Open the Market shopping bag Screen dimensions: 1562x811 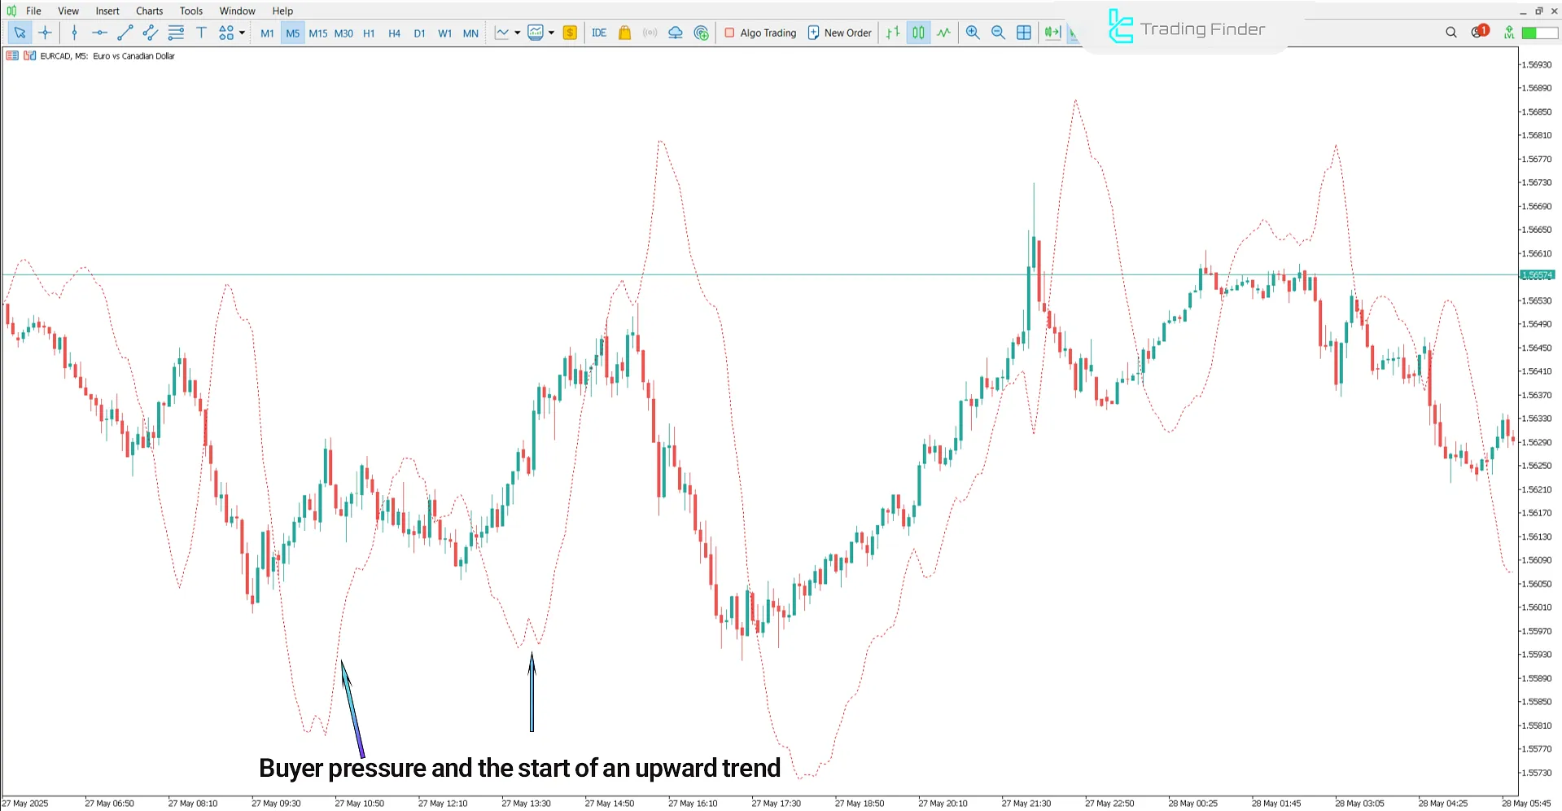pyautogui.click(x=623, y=33)
